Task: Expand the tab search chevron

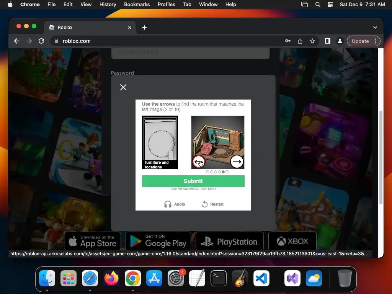Action: pos(375,28)
